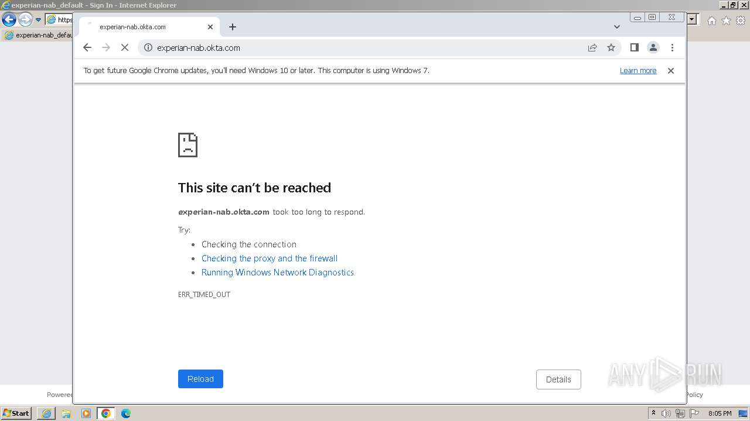Expand Chrome tab search dropdown

(x=616, y=27)
